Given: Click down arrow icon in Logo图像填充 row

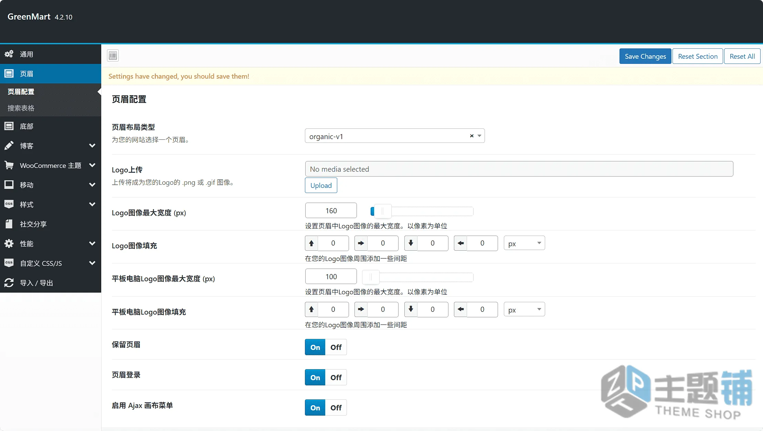Looking at the screenshot, I should (x=411, y=243).
